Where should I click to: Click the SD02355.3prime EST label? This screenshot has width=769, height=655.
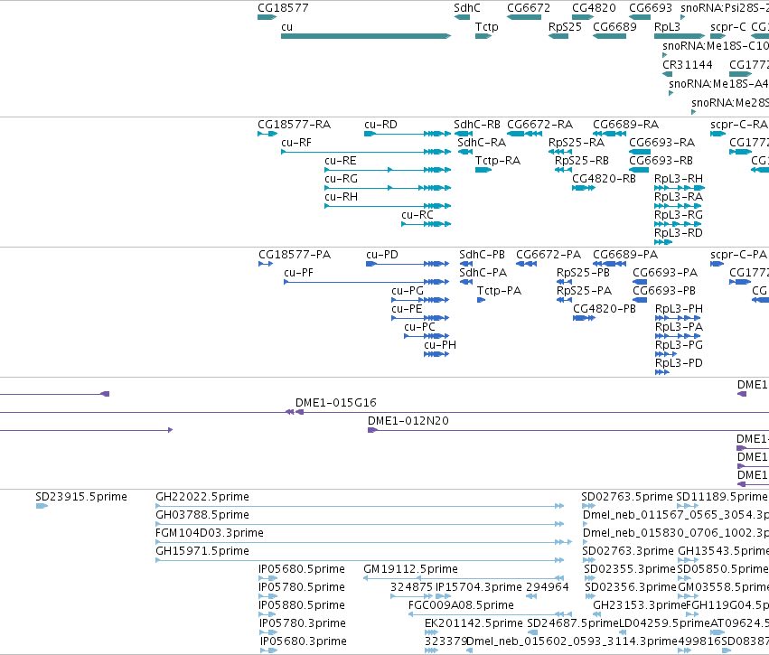pyautogui.click(x=630, y=570)
